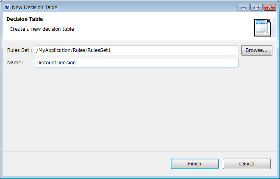Image resolution: width=280 pixels, height=179 pixels.
Task: Focus the Name text field
Action: tap(137, 63)
